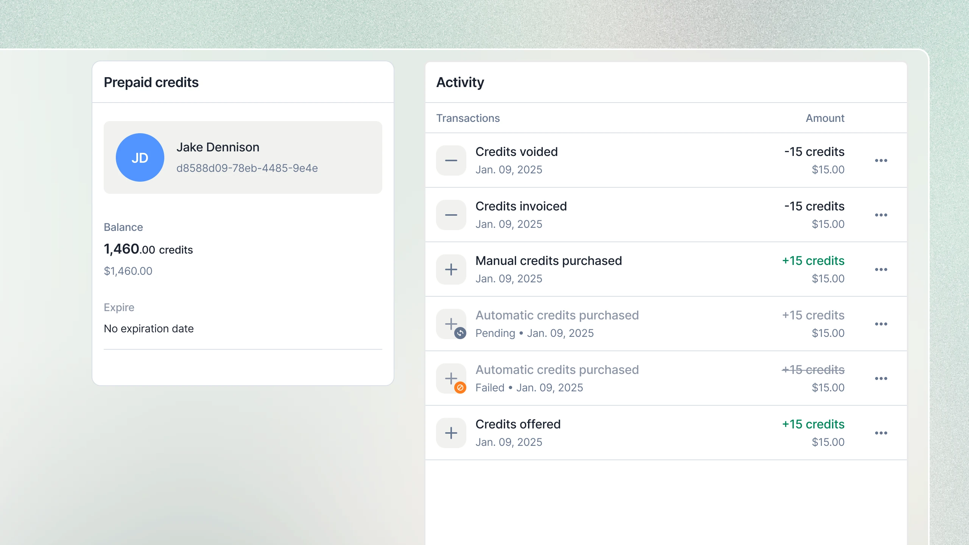Open options menu for Failed automatic credits row
This screenshot has height=545, width=969.
point(881,378)
